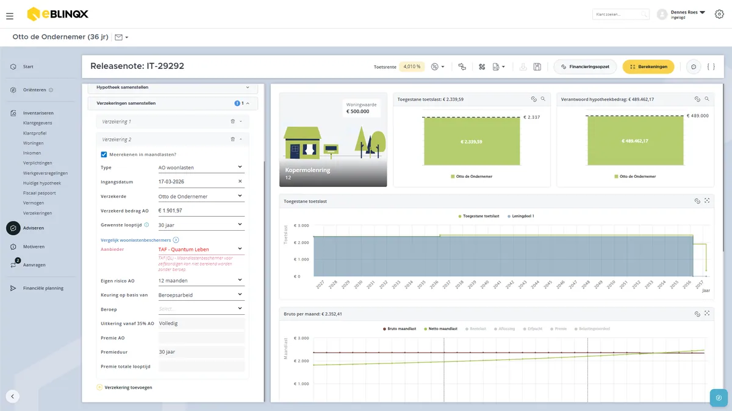Screen dimensions: 732x411
Task: Clear the Ingangsdatum date value
Action: (x=240, y=181)
